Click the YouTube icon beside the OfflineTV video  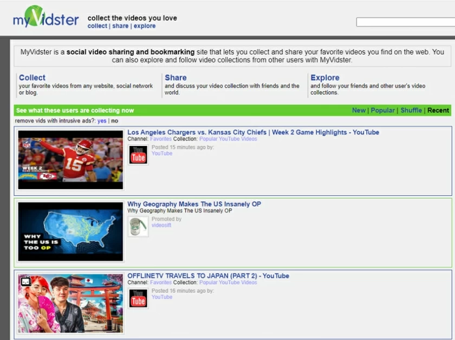138,298
